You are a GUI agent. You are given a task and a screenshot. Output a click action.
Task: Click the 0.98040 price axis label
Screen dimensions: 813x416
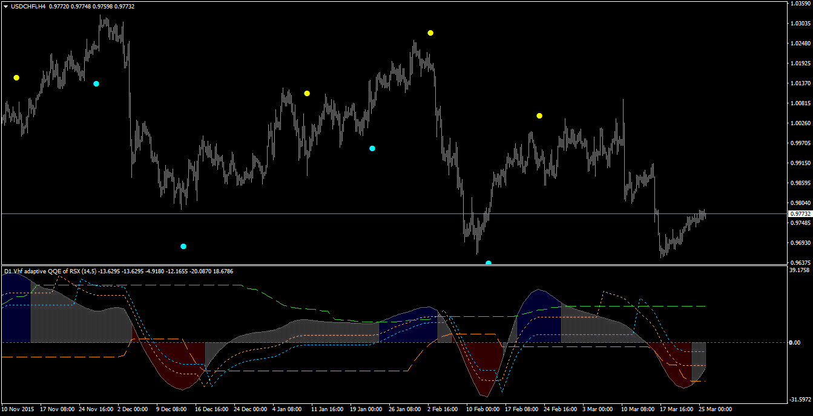tap(801, 203)
